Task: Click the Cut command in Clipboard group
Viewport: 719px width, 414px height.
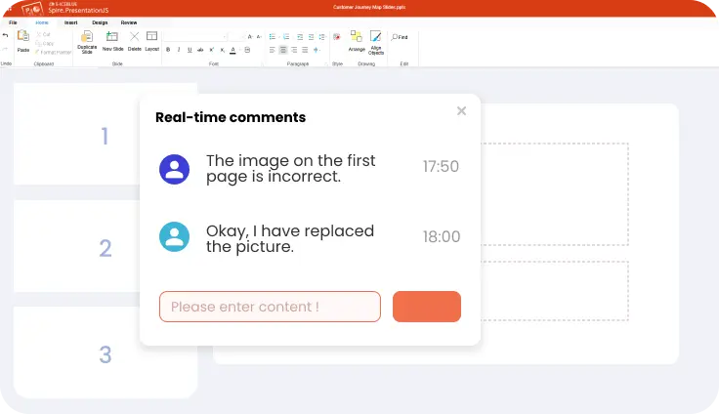Action: click(44, 34)
